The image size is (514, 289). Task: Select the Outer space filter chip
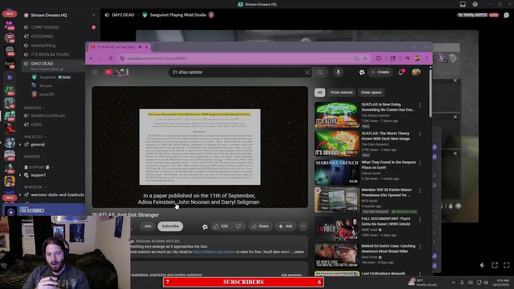click(371, 92)
